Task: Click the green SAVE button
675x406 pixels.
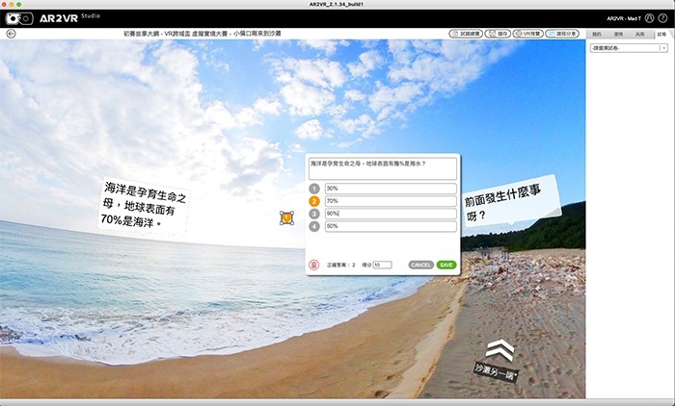Action: tap(445, 265)
